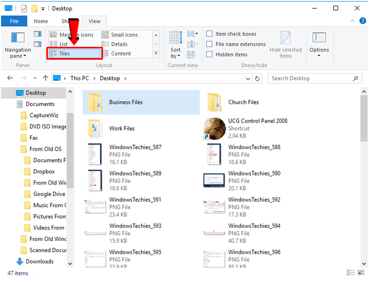Switch to details view status icon
Image resolution: width=369 pixels, height=282 pixels.
[x=350, y=273]
